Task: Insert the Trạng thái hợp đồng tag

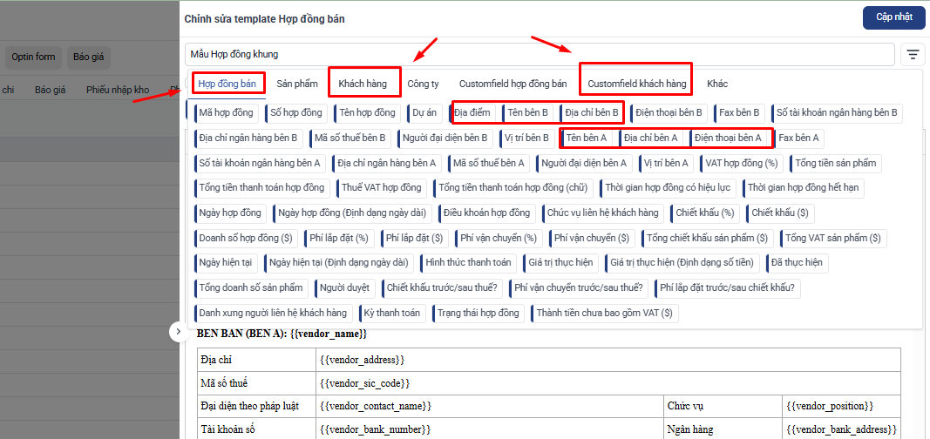Action: 478,313
